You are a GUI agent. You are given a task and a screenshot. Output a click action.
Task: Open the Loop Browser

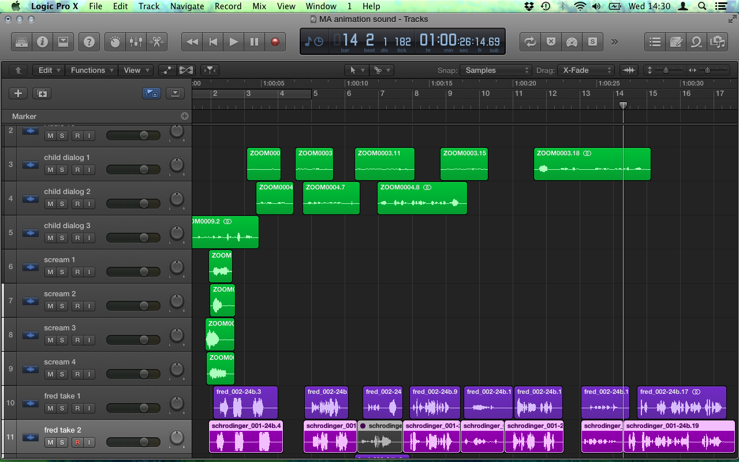(x=696, y=42)
